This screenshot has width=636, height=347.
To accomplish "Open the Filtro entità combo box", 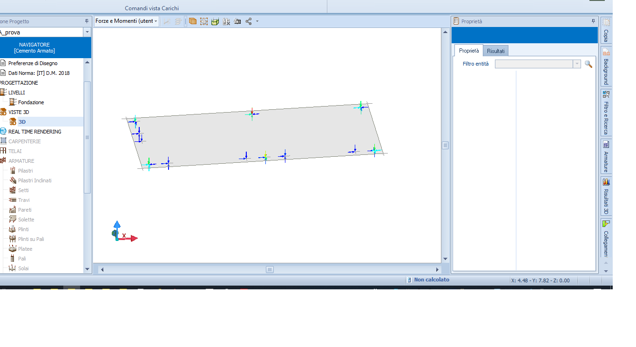I will (538, 64).
